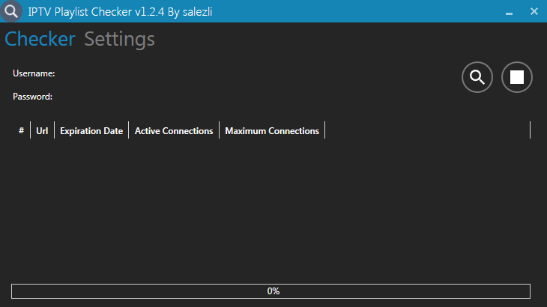This screenshot has height=307, width=547.
Task: Click the magnifier app icon in title bar
Action: pyautogui.click(x=11, y=11)
